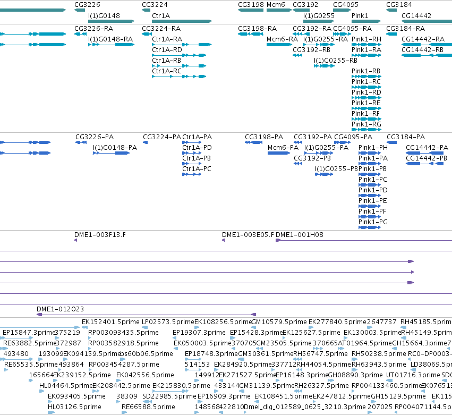
Task: Select transcript Mcm6-RA
Action: click(282, 39)
